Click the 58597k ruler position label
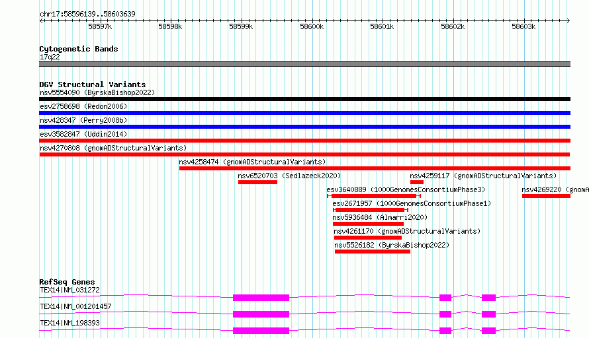 click(100, 26)
